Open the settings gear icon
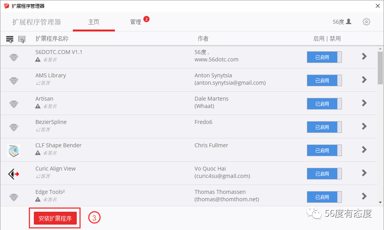 (366, 22)
